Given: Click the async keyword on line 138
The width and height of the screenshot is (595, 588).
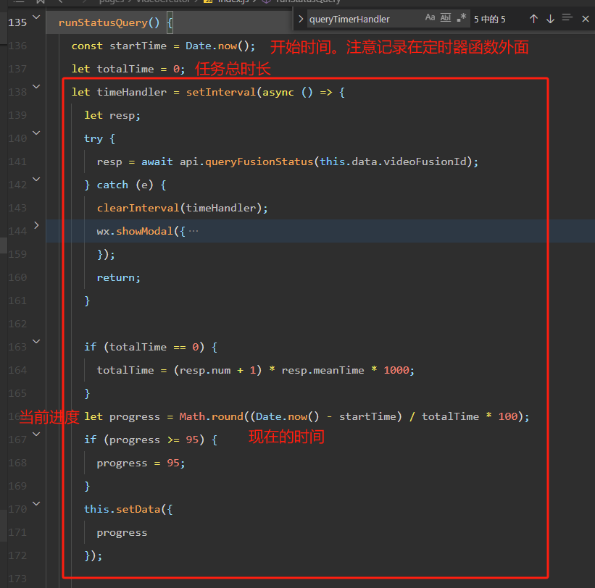Looking at the screenshot, I should (278, 92).
